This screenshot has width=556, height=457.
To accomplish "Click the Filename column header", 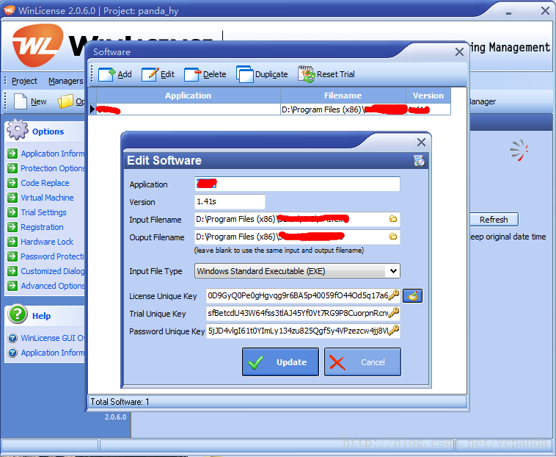I will point(343,96).
